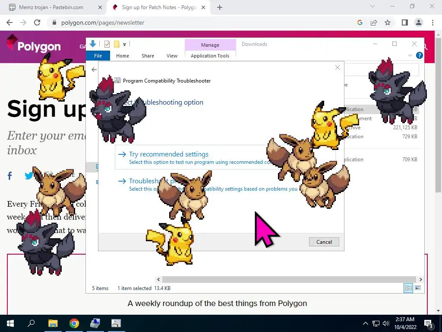Open volume control tray icon
This screenshot has height=332, width=442.
click(x=386, y=323)
